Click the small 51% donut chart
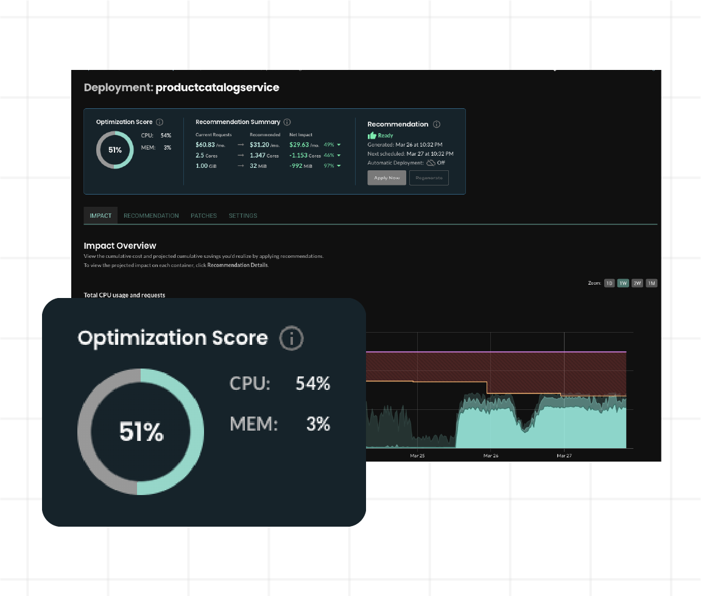The image size is (701, 596). [115, 150]
